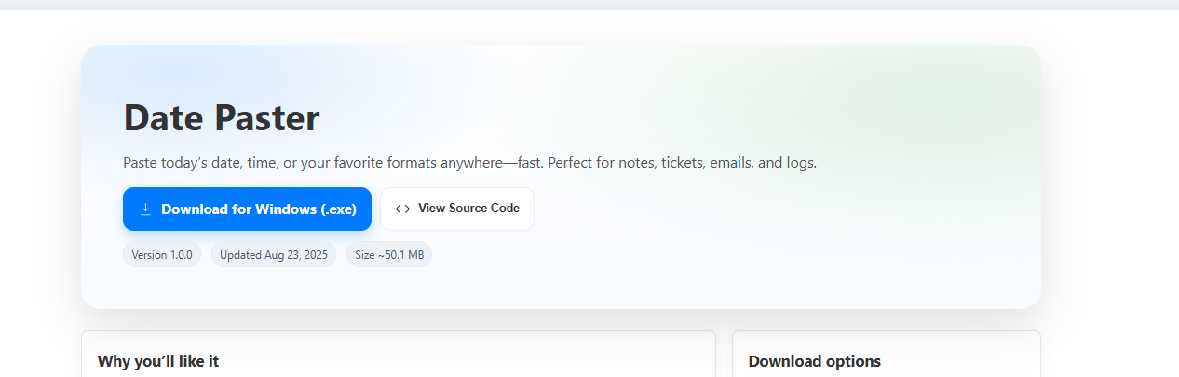Image resolution: width=1179 pixels, height=377 pixels.
Task: Click "emails, and logs" in the description
Action: point(763,163)
